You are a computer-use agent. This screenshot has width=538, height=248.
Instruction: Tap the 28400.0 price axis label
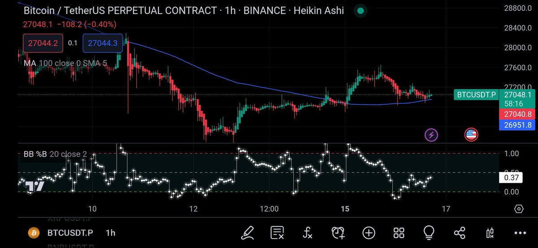point(518,28)
